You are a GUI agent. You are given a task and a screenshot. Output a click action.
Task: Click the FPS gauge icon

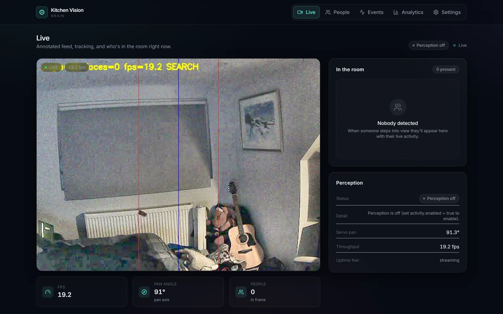click(48, 292)
